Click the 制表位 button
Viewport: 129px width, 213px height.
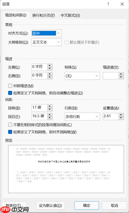click(x=14, y=206)
